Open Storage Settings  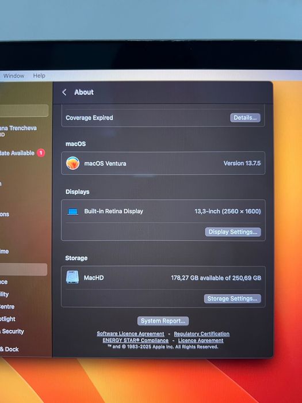pos(232,299)
